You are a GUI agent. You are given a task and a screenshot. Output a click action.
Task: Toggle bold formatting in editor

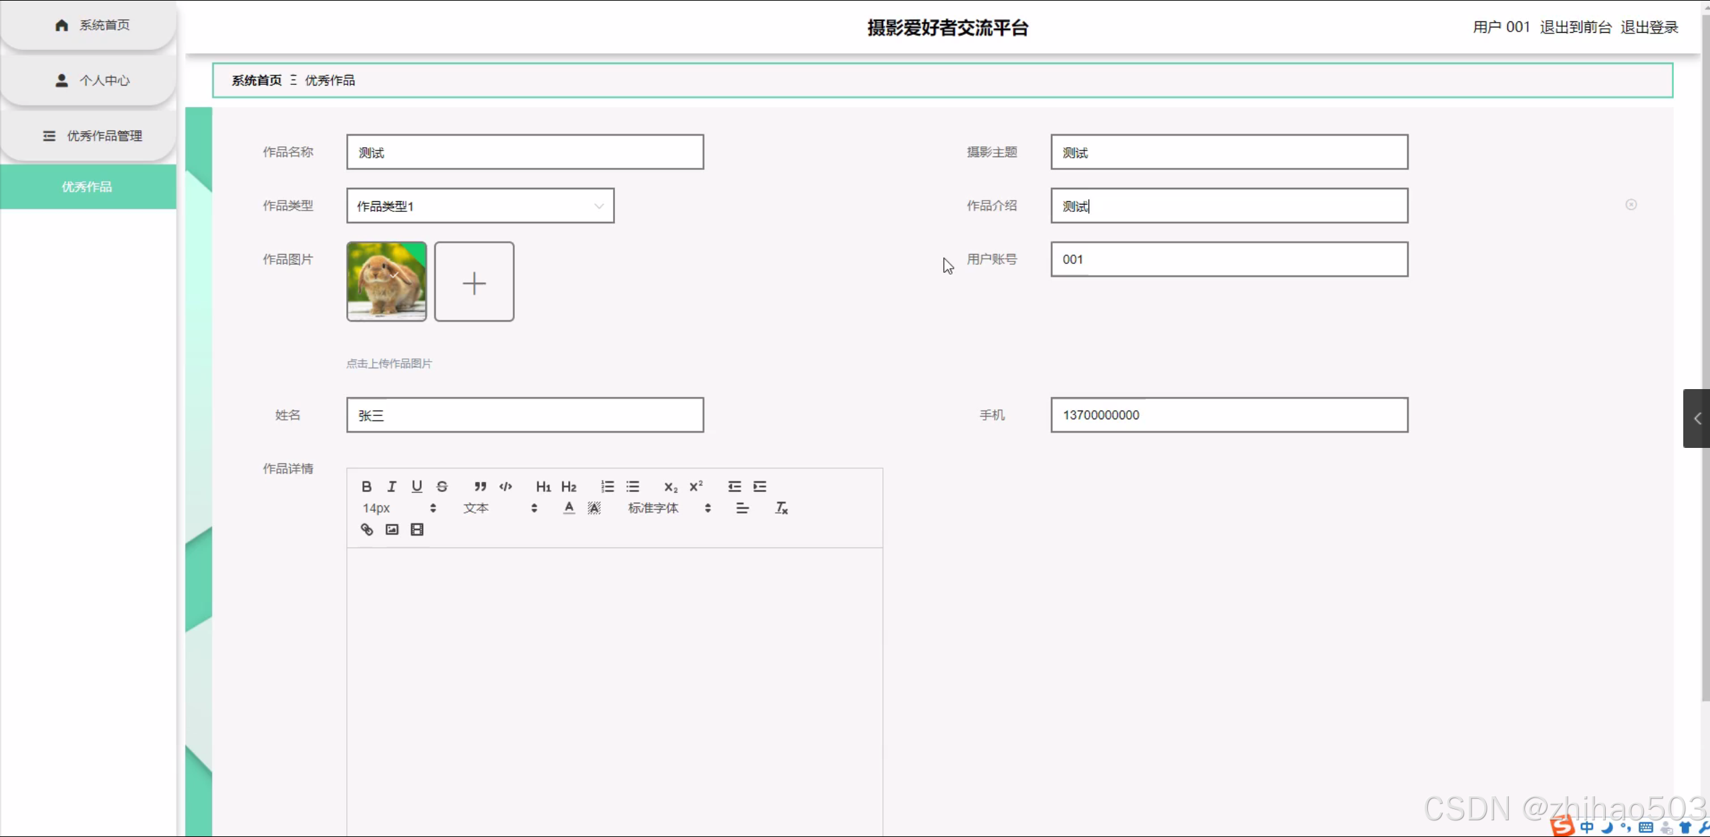pyautogui.click(x=366, y=486)
